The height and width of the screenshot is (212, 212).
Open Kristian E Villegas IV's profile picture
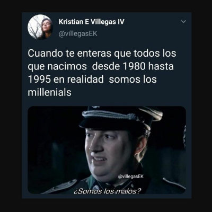tap(40, 27)
